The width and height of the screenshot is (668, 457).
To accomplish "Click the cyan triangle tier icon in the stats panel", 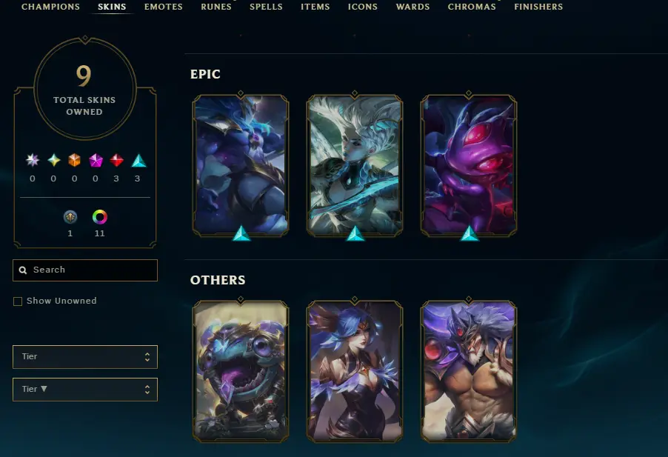I will pos(138,161).
